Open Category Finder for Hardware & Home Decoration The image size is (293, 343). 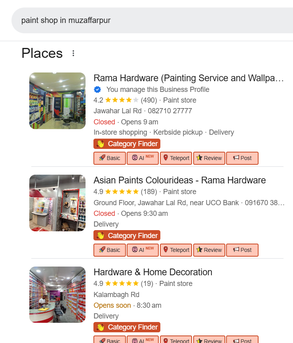pyautogui.click(x=127, y=327)
